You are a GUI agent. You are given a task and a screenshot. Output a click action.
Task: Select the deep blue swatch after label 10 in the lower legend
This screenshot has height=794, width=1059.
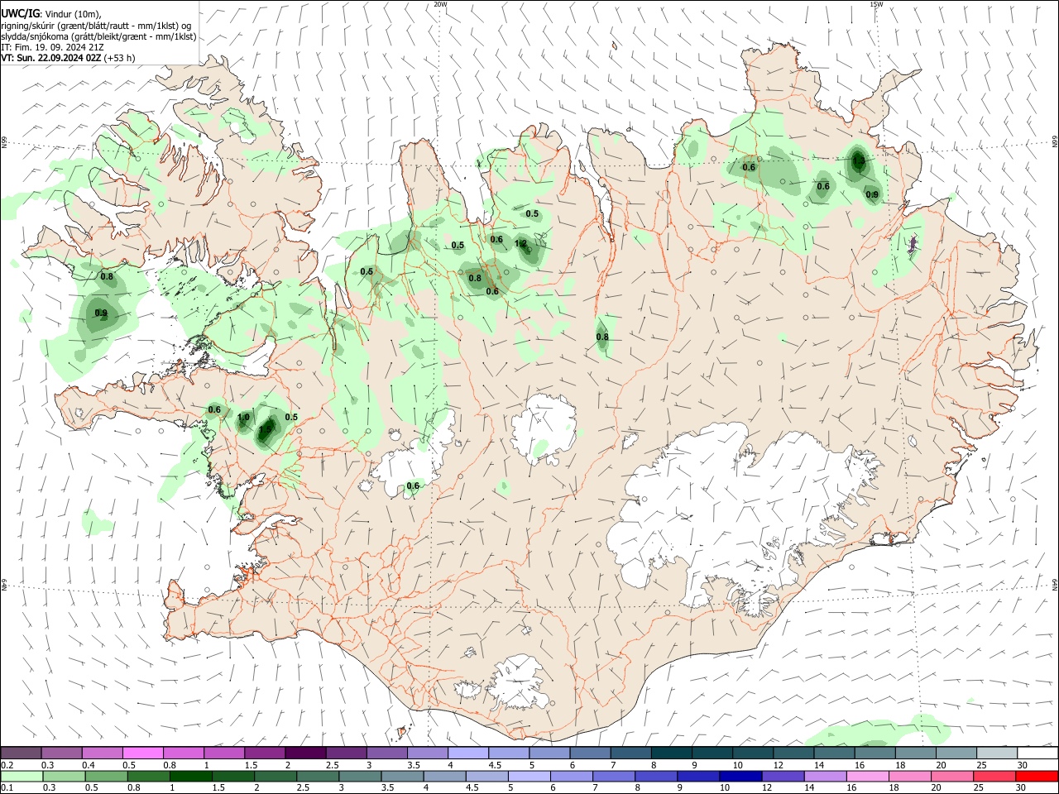740,777
